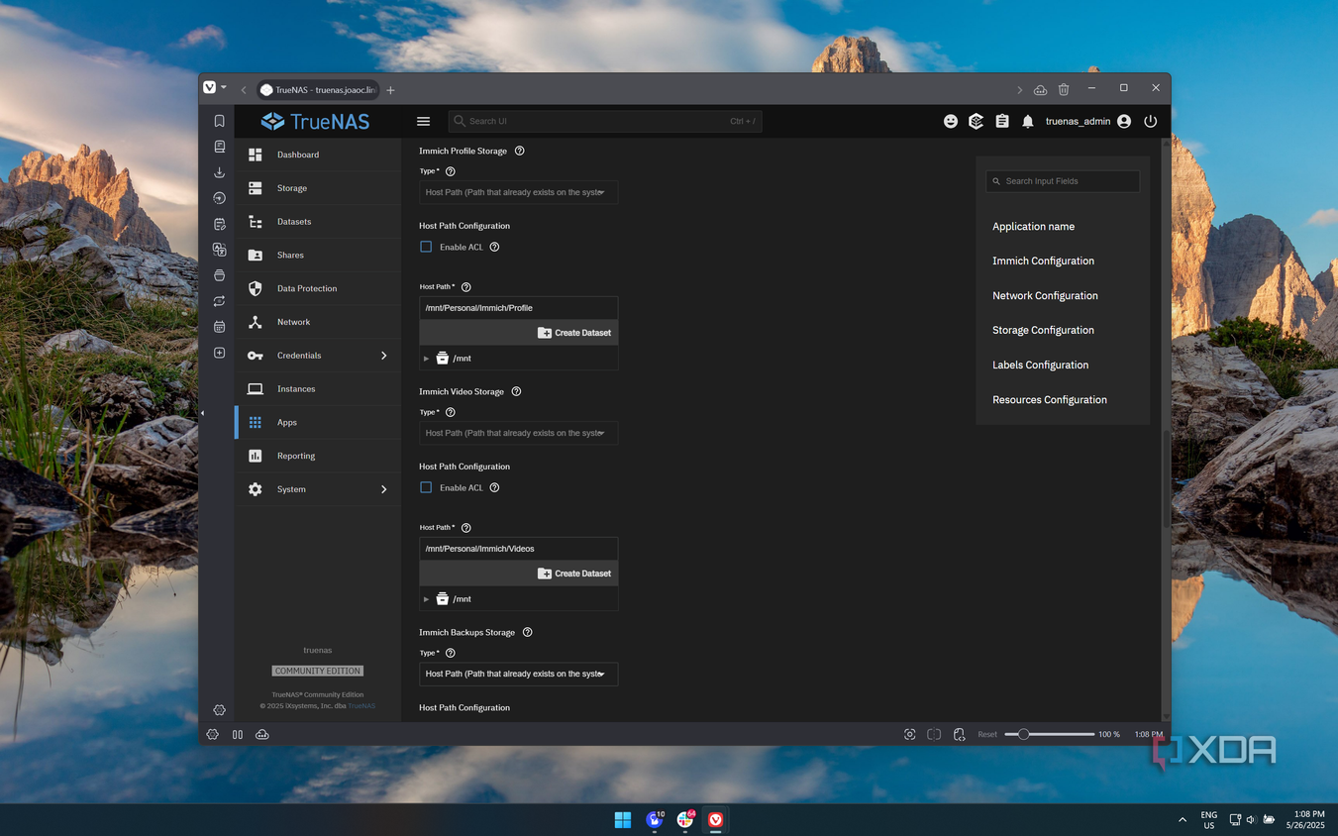Create Dataset for the Profile host path

574,333
